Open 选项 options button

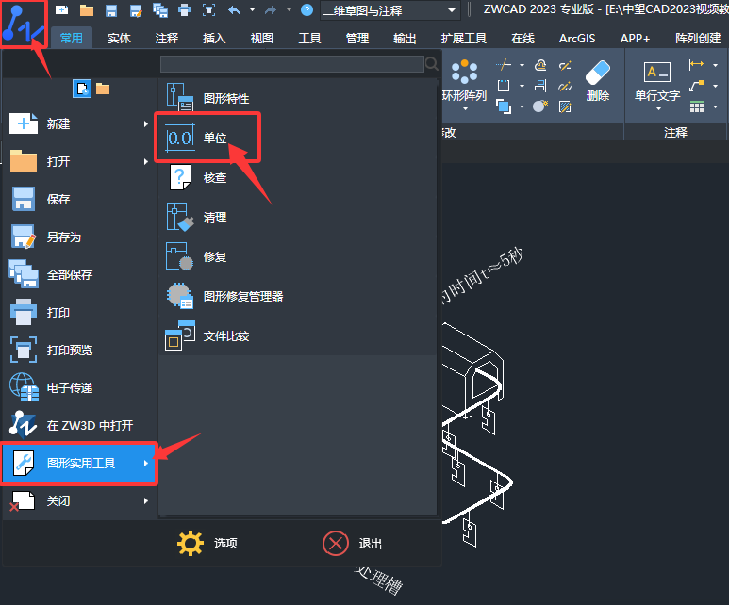[207, 543]
